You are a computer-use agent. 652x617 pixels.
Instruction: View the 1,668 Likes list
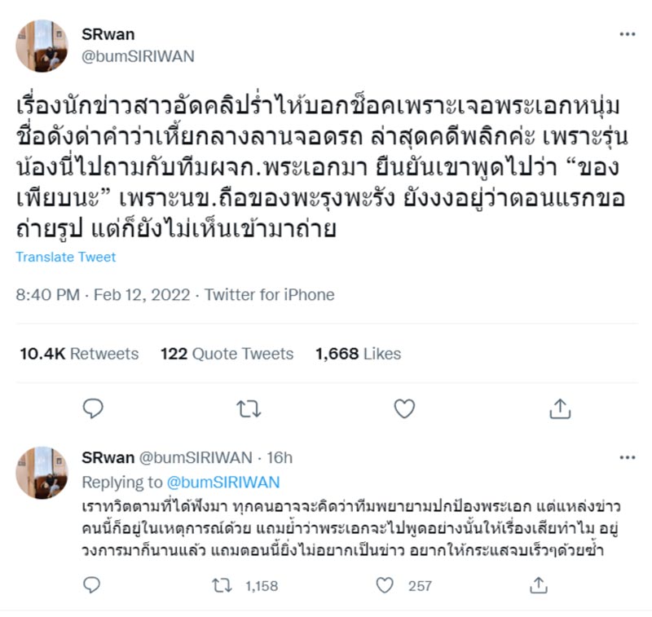(355, 354)
